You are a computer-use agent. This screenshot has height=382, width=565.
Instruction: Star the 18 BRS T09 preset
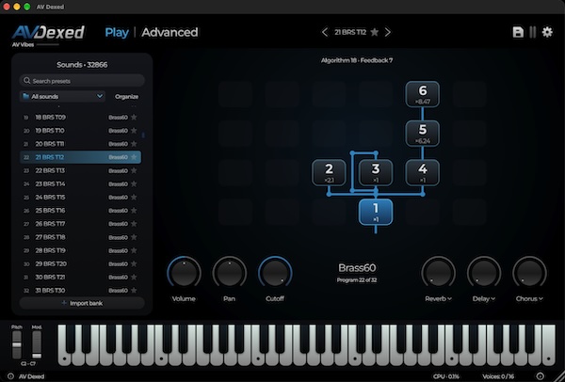coord(134,117)
